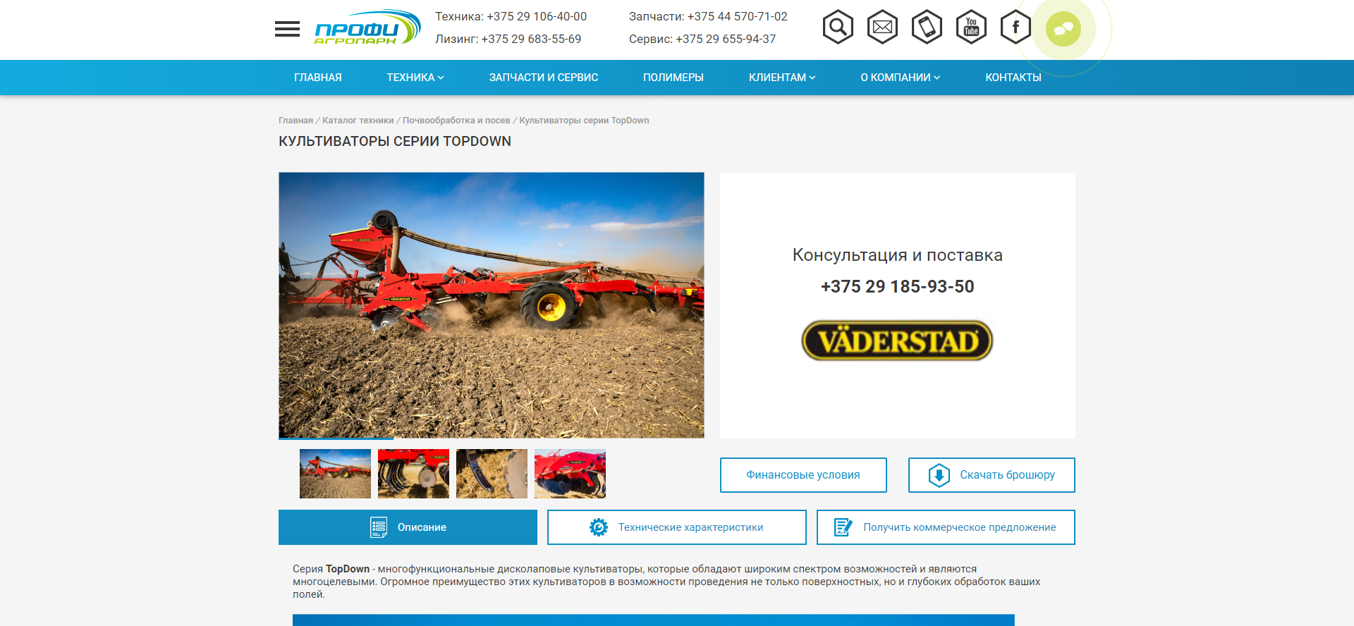Open the hamburger menu icon
The height and width of the screenshot is (626, 1354).
tap(287, 29)
